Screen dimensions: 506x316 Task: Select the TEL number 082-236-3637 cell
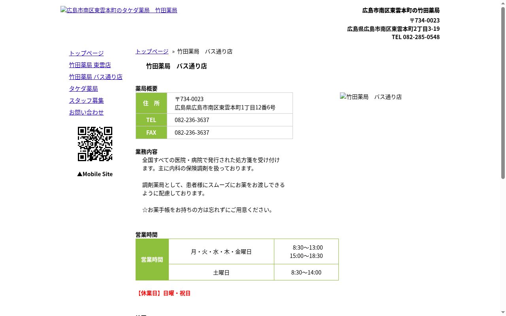tap(230, 120)
